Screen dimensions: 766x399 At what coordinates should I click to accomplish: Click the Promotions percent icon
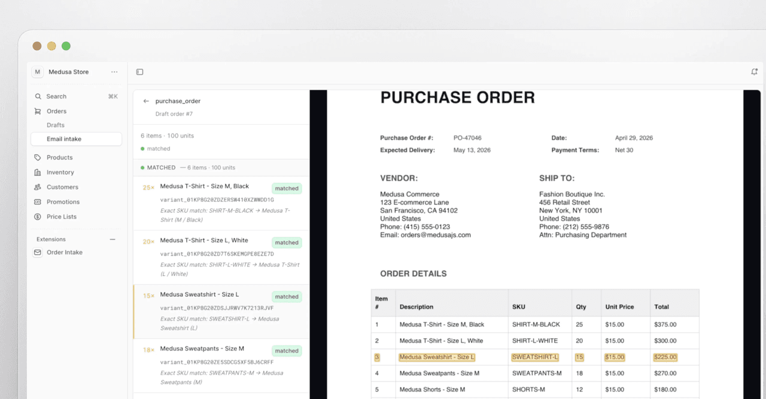[38, 202]
